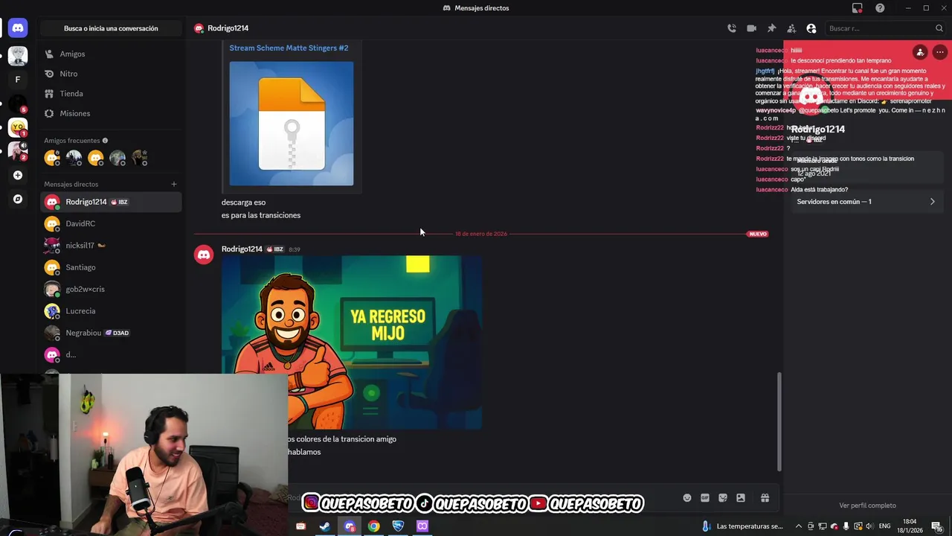Click the ENG language indicator
The height and width of the screenshot is (536, 952).
[885, 526]
